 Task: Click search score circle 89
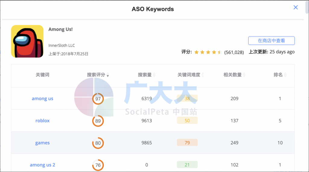98,121
